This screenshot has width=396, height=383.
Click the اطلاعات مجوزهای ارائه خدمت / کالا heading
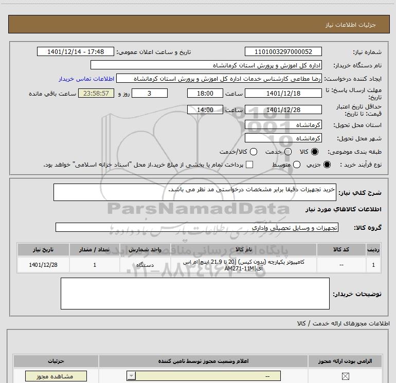click(x=343, y=323)
